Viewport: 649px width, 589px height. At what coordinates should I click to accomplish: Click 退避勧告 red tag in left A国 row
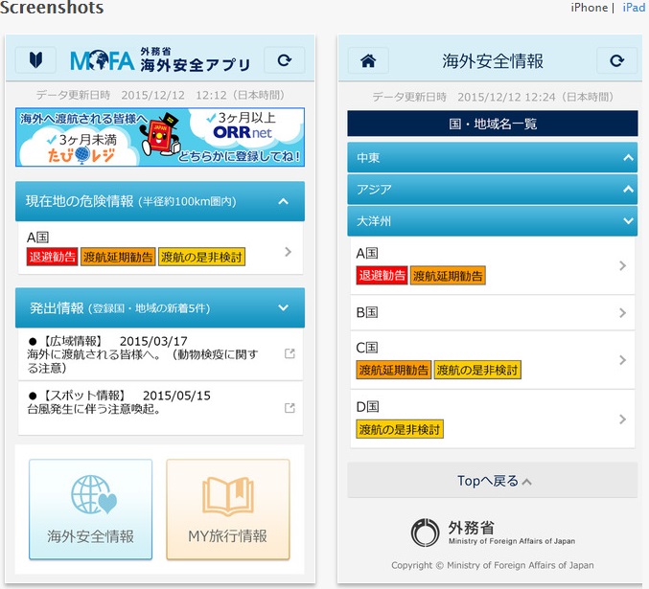tap(52, 257)
